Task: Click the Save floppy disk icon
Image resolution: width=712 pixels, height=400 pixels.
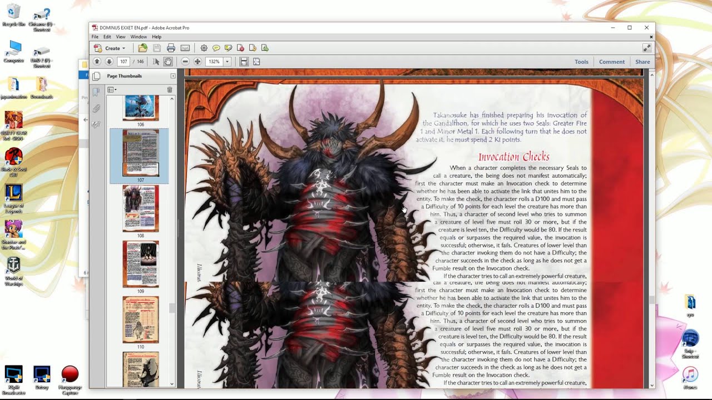Action: [x=157, y=48]
